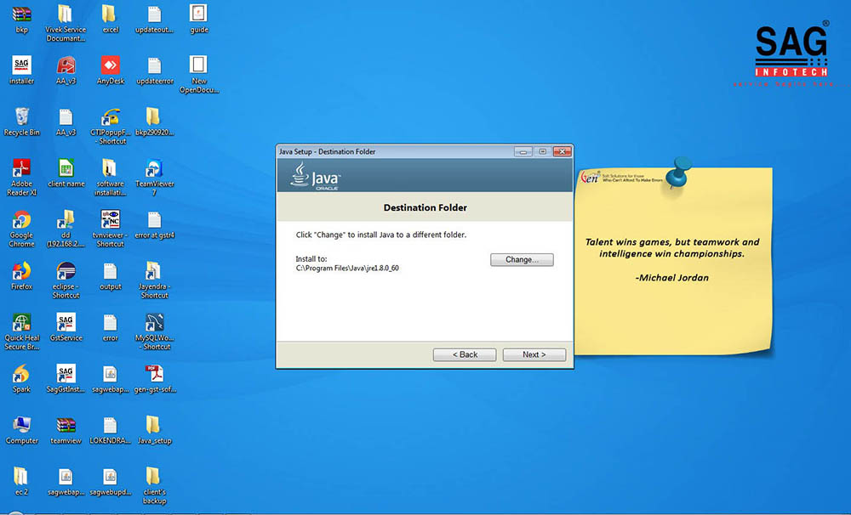Click Change to pick another install folder
Image resolution: width=851 pixels, height=515 pixels.
coord(522,259)
